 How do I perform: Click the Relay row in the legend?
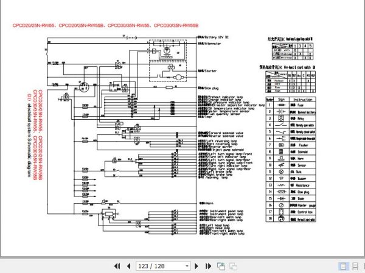291,119
